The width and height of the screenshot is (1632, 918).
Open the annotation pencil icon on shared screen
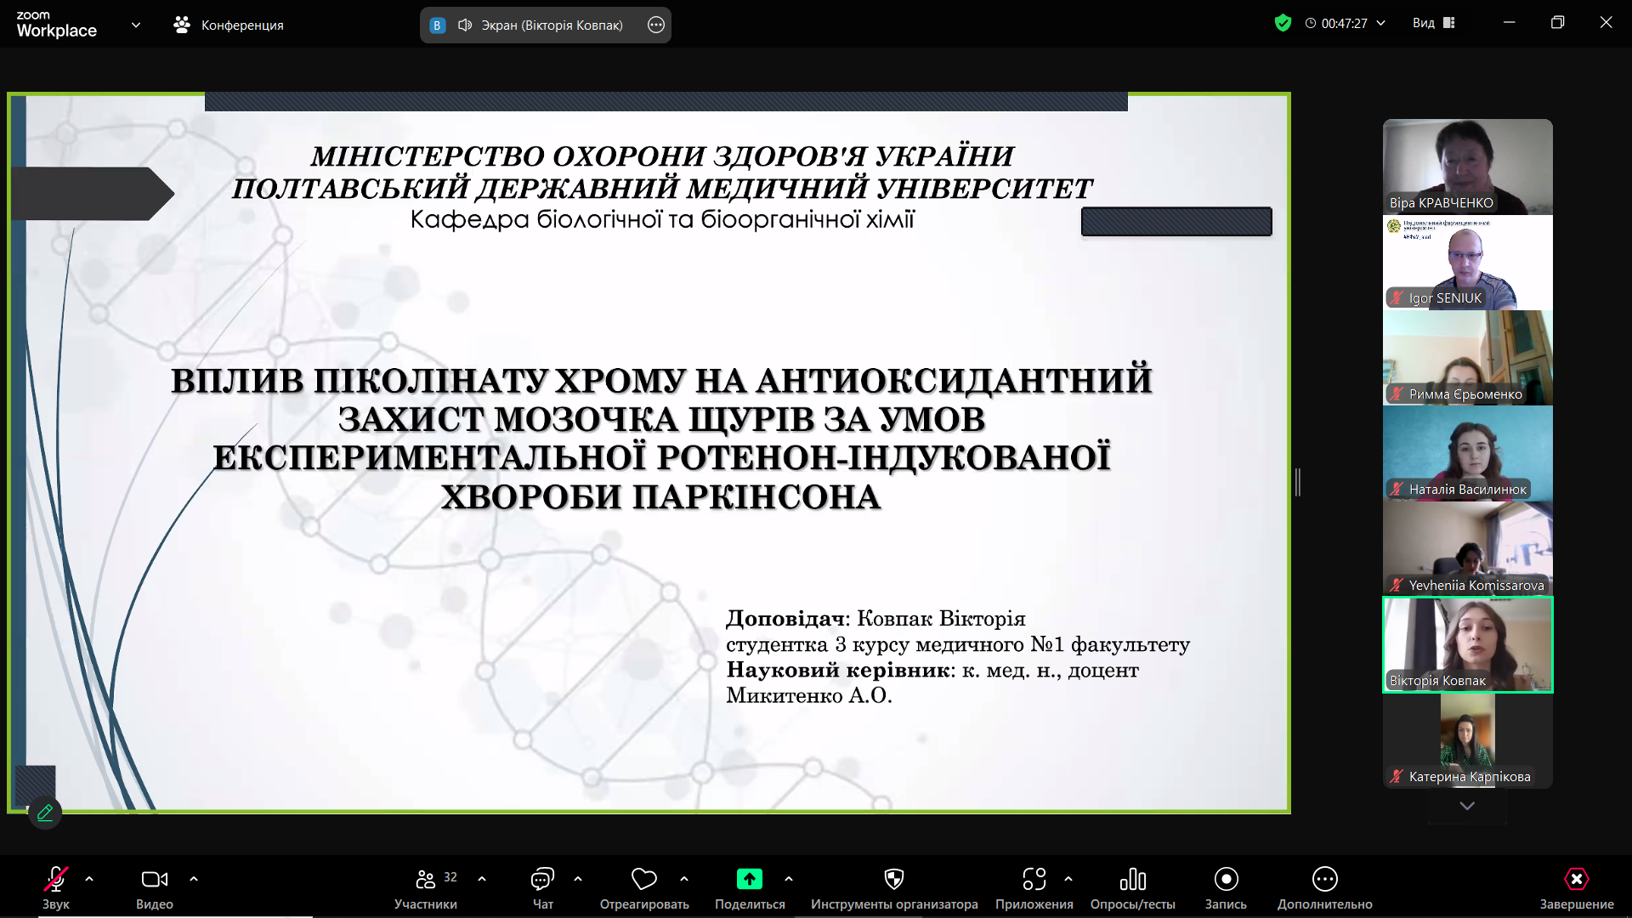coord(45,812)
